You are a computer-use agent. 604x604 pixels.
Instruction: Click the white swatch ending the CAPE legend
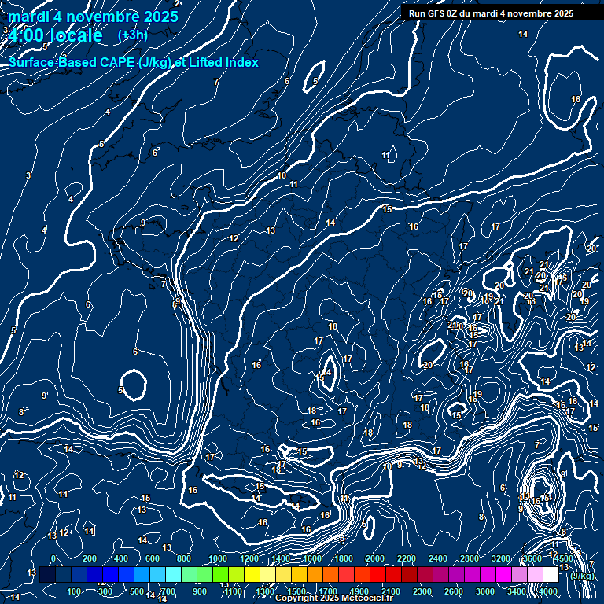click(x=551, y=574)
